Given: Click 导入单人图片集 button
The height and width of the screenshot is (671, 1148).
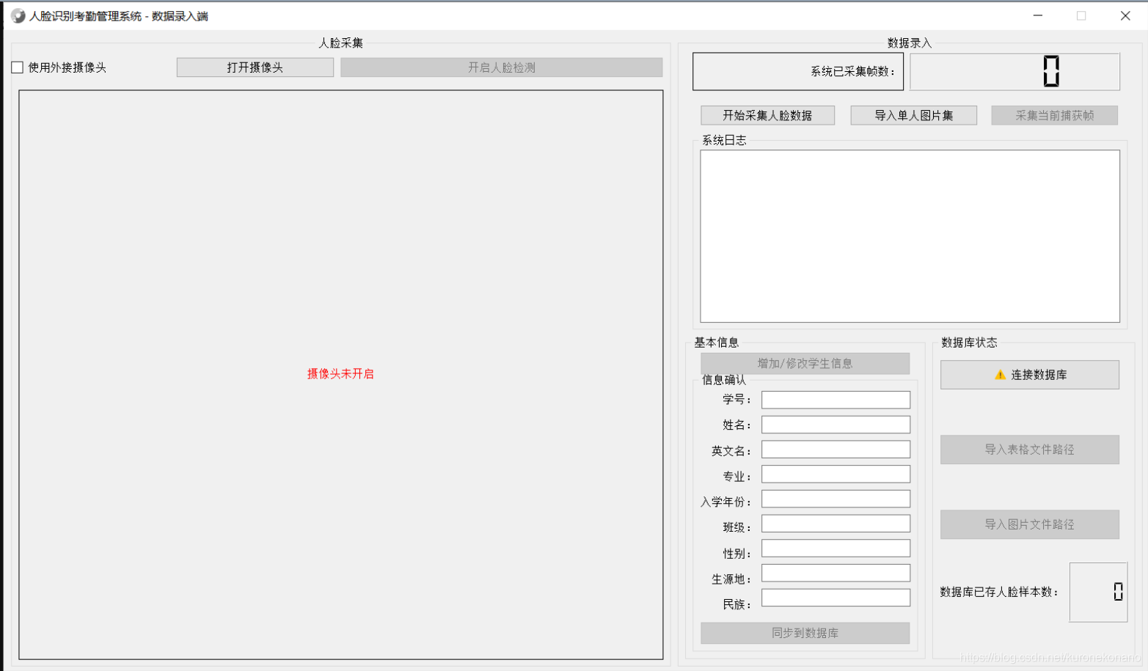Looking at the screenshot, I should [x=913, y=115].
